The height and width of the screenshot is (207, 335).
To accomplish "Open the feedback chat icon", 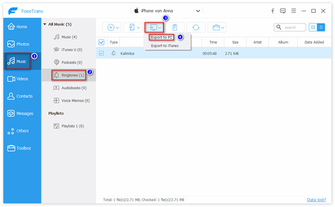I will click(283, 11).
